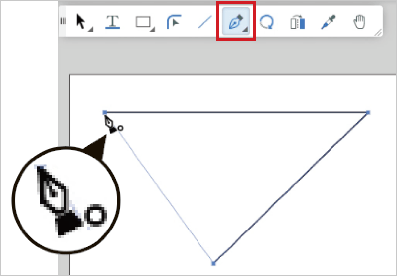Select the Rotate tool
The width and height of the screenshot is (397, 276).
267,22
